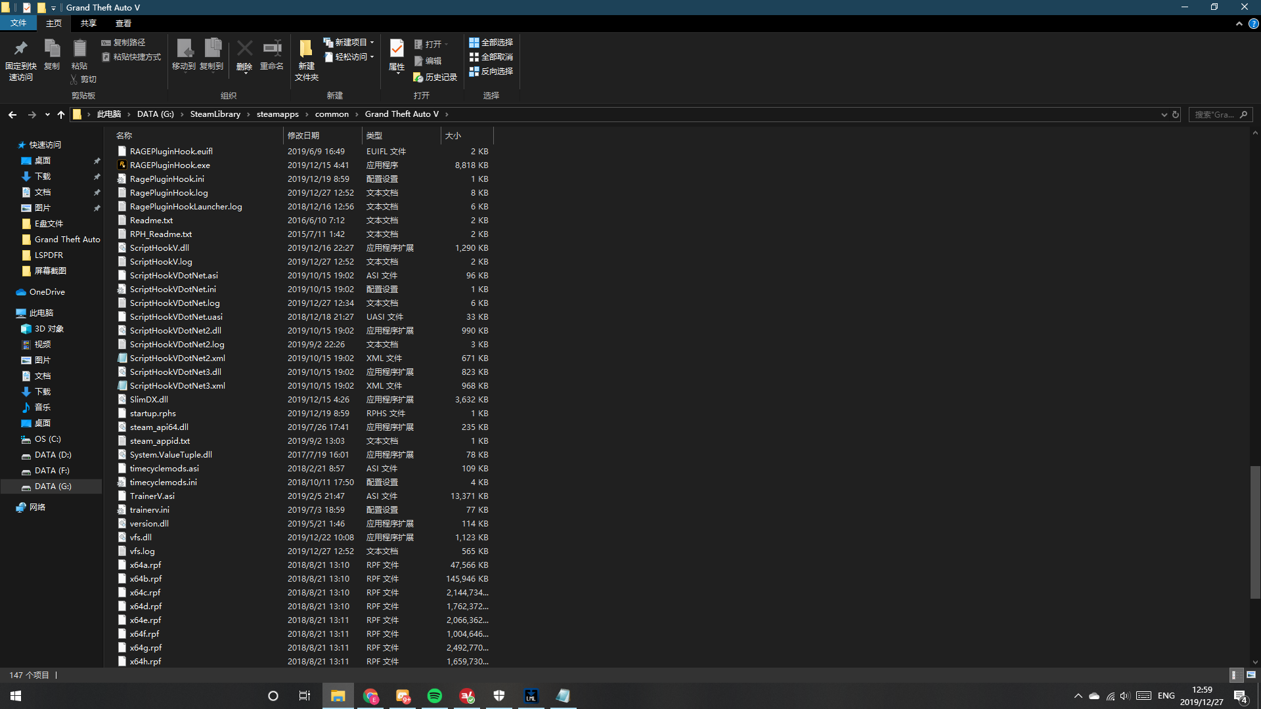
Task: Open the View ribbon tab
Action: tap(123, 24)
